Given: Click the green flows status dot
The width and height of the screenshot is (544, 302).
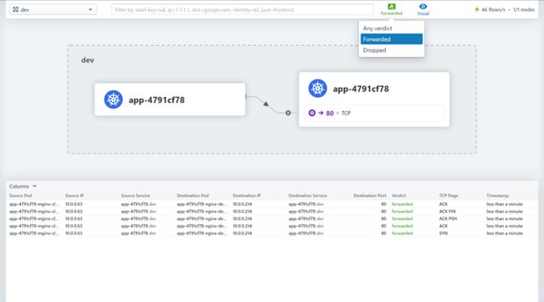Looking at the screenshot, I should pyautogui.click(x=477, y=10).
